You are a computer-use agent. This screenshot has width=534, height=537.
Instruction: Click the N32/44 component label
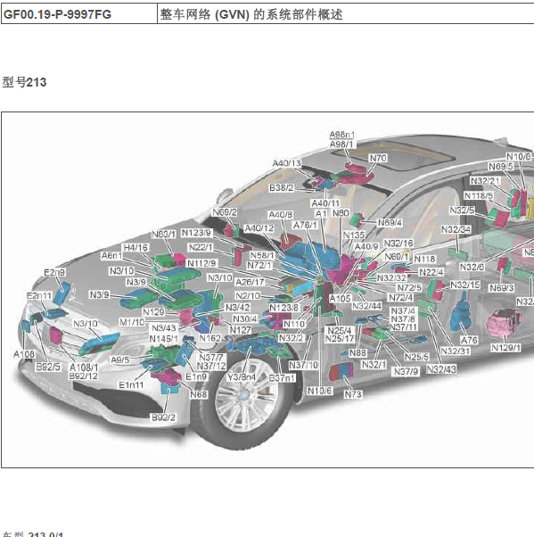pyautogui.click(x=366, y=306)
